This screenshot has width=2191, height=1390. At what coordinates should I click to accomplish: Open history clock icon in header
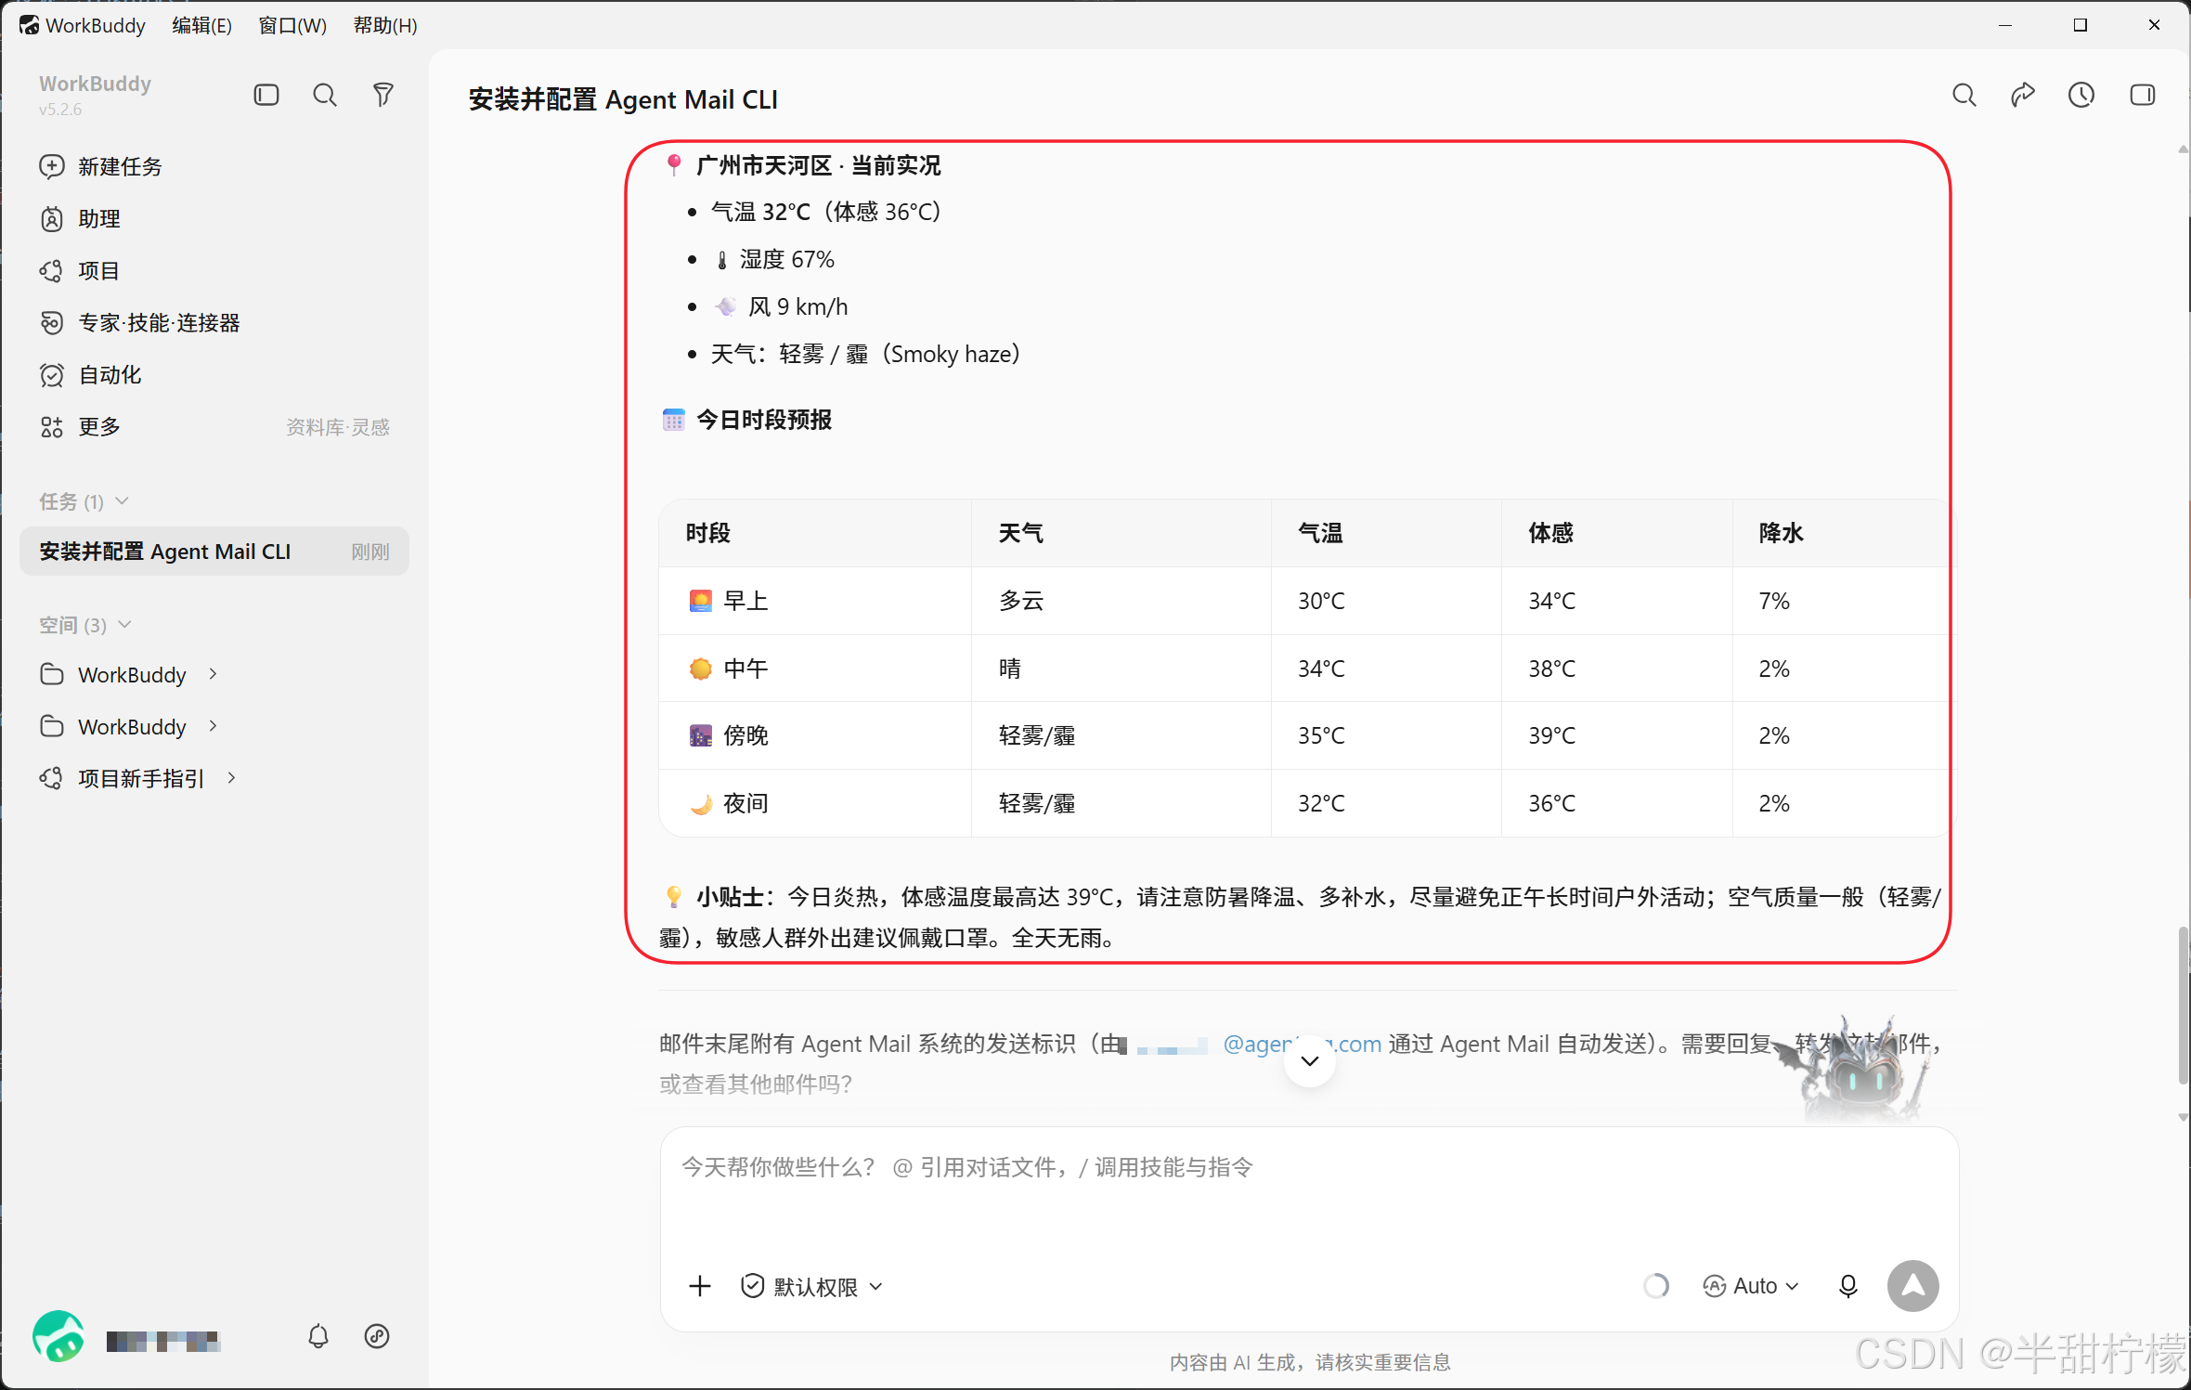(x=2081, y=95)
